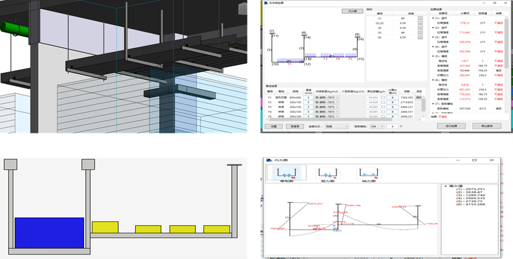Viewport: 513px width, 259px height.
Task: Select the bending moment diagram (M) icon
Action: click(x=287, y=172)
